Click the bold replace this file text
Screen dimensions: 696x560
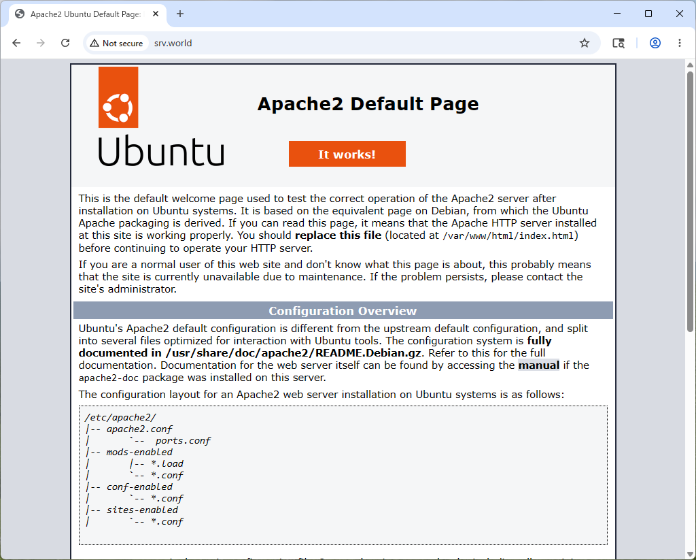click(x=338, y=235)
